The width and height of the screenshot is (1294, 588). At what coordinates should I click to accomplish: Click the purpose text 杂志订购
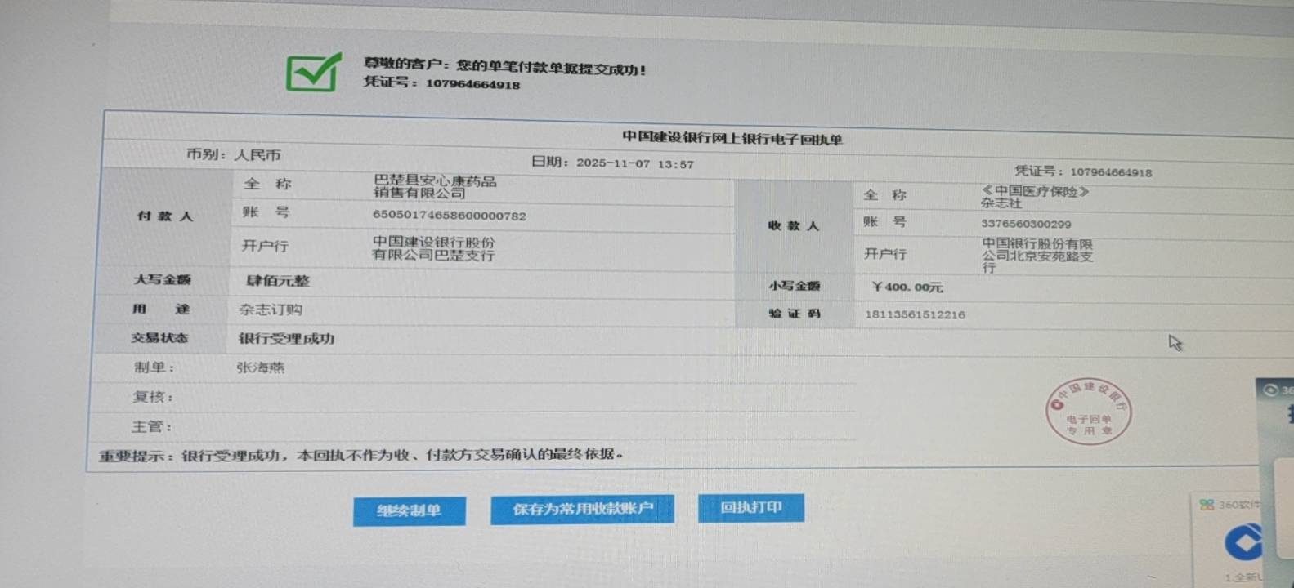271,310
